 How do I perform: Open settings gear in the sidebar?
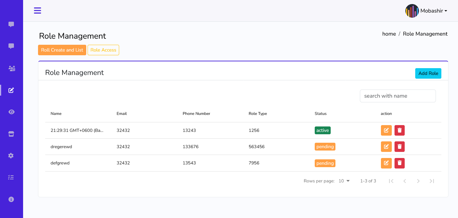point(11,156)
